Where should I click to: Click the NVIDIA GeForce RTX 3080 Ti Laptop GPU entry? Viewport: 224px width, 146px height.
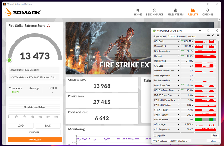pyautogui.click(x=34, y=77)
